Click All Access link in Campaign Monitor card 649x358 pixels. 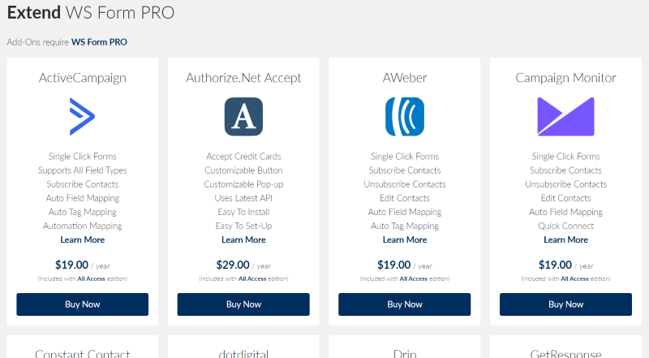tap(574, 279)
